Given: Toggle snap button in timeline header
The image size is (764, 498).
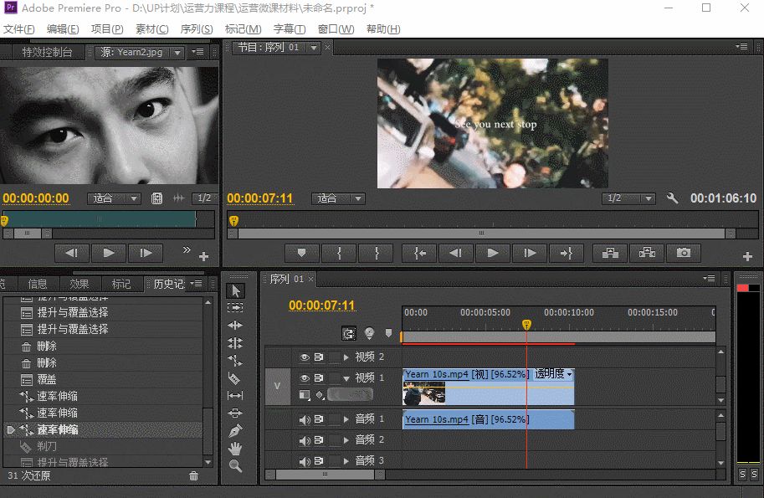Looking at the screenshot, I should pyautogui.click(x=349, y=333).
